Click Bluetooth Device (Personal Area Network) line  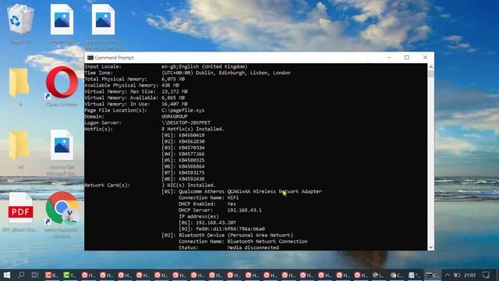click(x=227, y=235)
